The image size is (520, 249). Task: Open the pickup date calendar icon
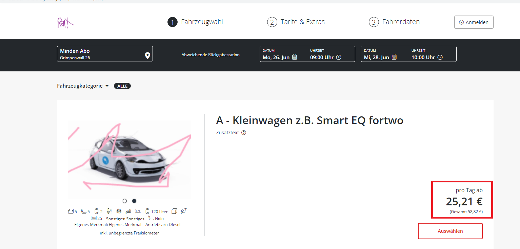pyautogui.click(x=295, y=57)
